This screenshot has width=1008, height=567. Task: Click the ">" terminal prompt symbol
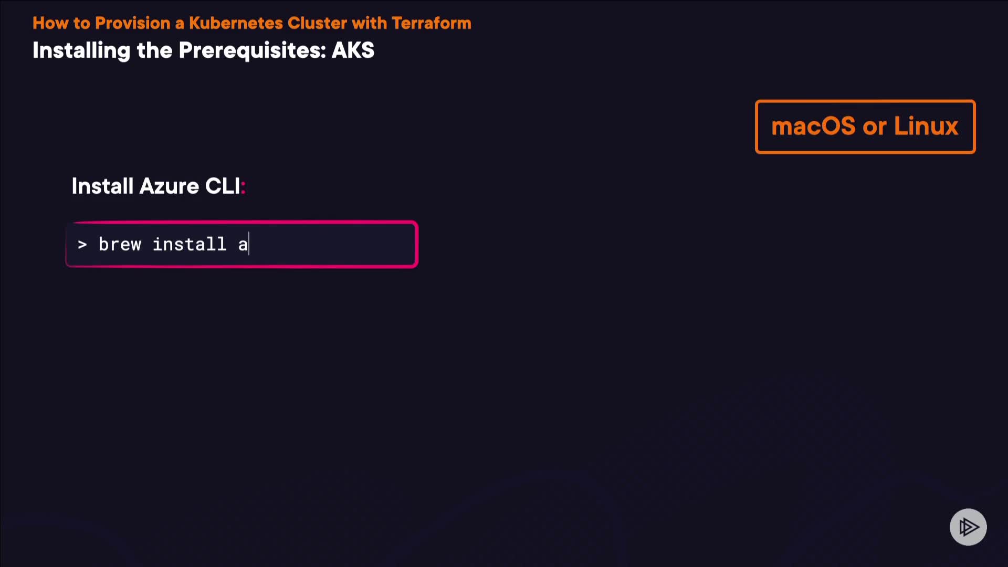(x=82, y=245)
